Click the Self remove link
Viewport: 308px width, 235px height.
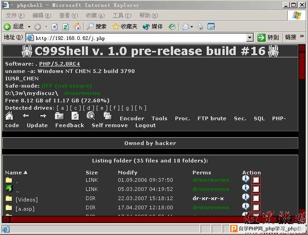pos(110,125)
